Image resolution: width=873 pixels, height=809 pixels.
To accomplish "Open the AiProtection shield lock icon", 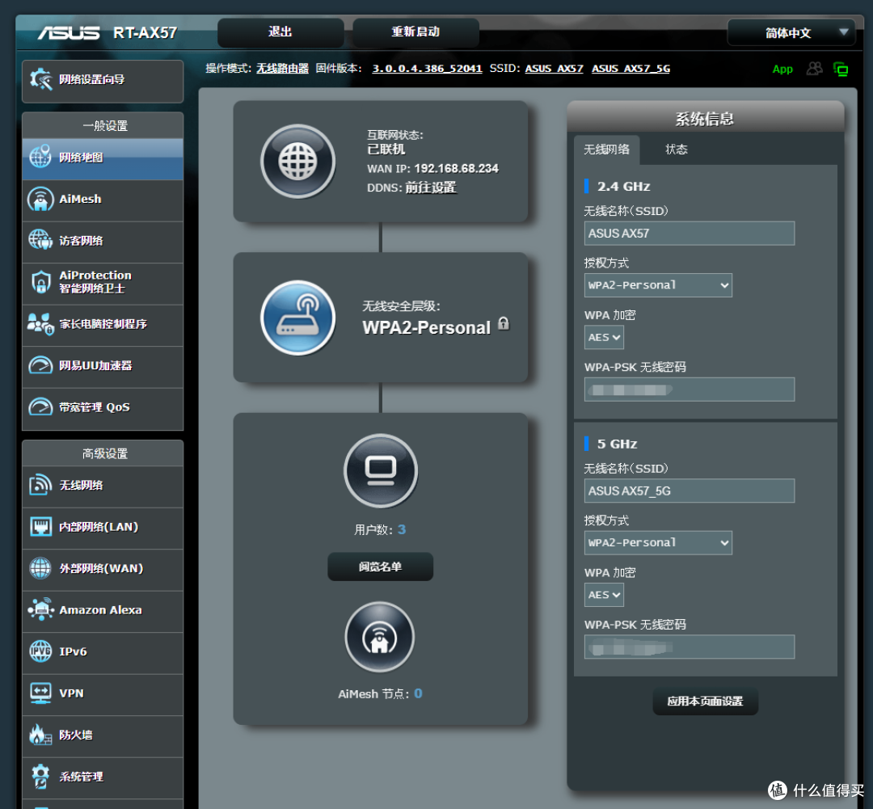I will (x=40, y=282).
